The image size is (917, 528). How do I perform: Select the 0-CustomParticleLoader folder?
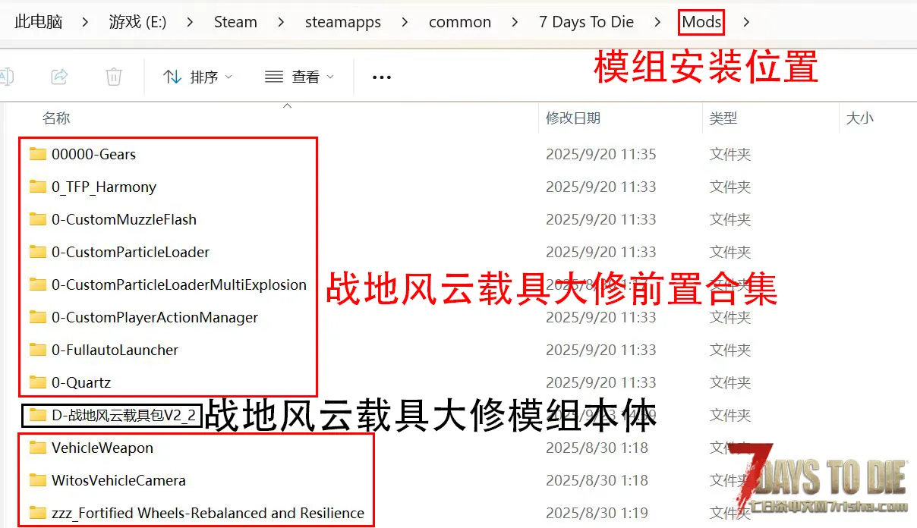tap(130, 253)
